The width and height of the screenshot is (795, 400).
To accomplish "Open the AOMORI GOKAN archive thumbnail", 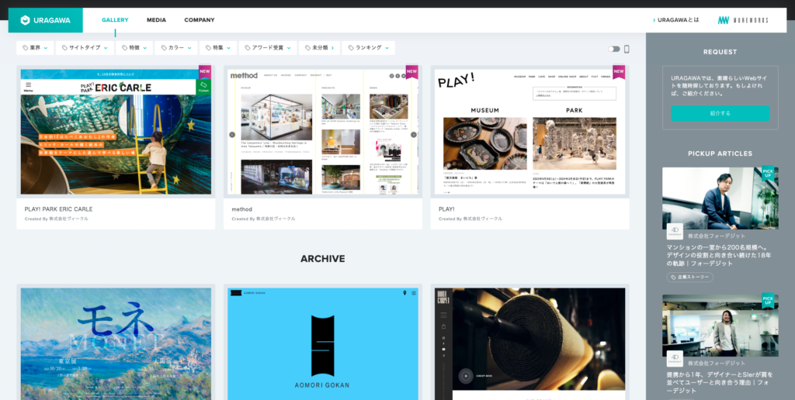I will click(x=323, y=343).
